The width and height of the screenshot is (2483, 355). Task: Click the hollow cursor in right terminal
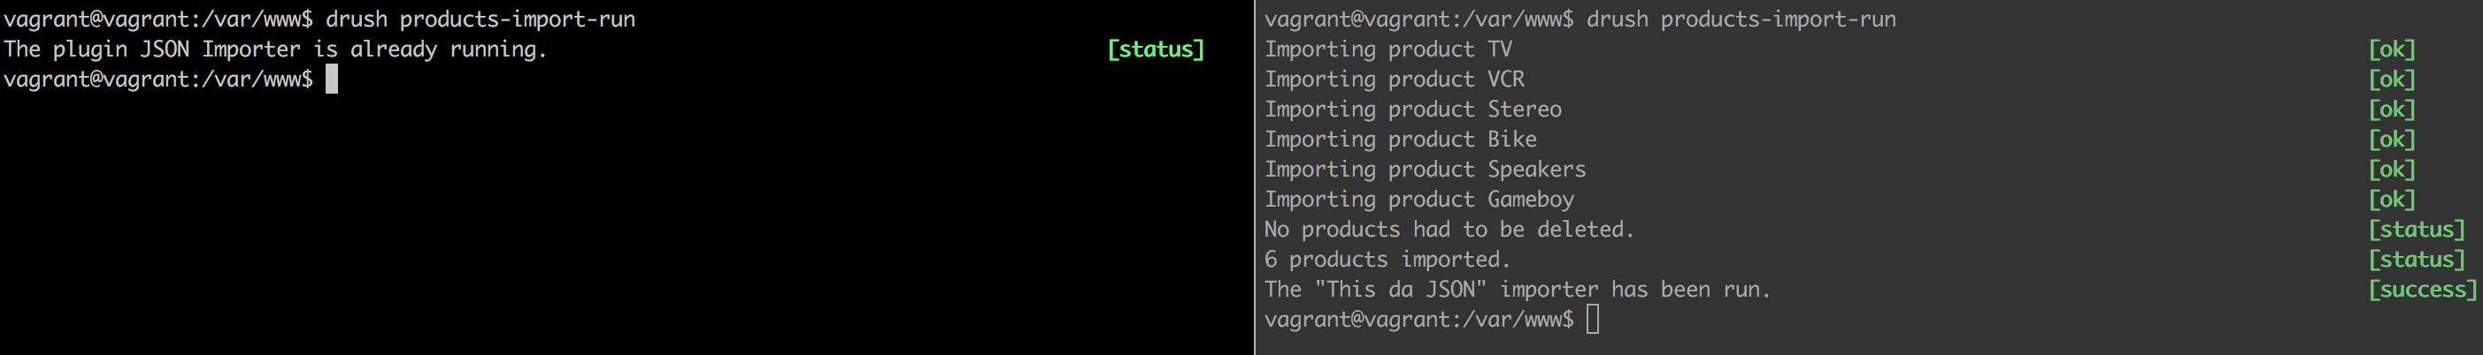[1593, 320]
